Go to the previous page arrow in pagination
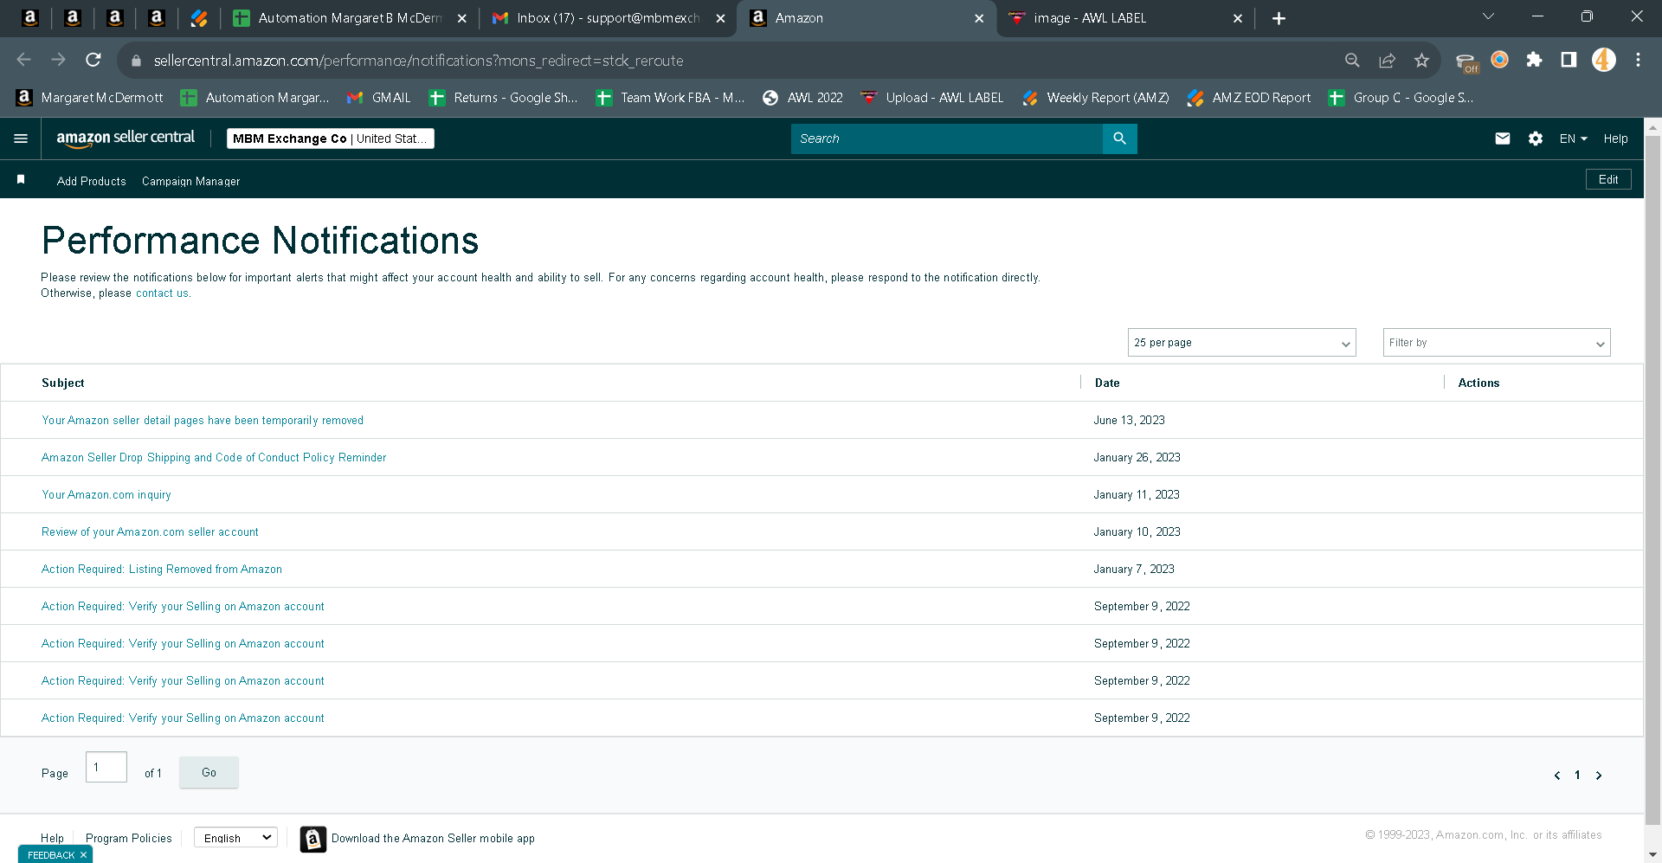Screen dimensions: 1662x863 click(1557, 776)
